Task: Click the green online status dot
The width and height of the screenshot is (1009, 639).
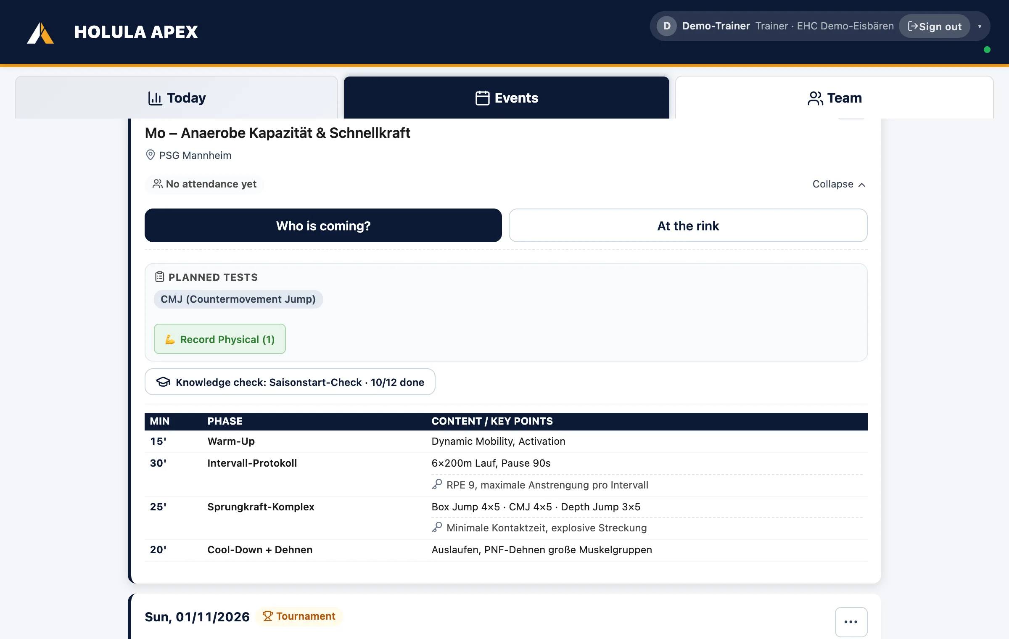Action: (x=987, y=50)
